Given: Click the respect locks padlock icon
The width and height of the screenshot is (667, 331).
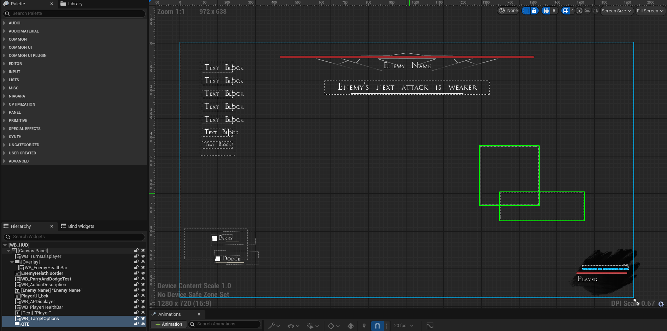Looking at the screenshot, I should click(534, 11).
